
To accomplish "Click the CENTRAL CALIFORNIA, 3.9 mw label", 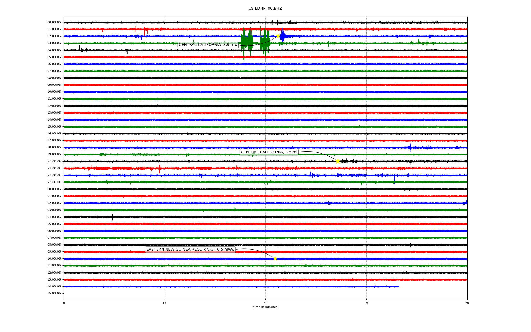I will 208,45.
